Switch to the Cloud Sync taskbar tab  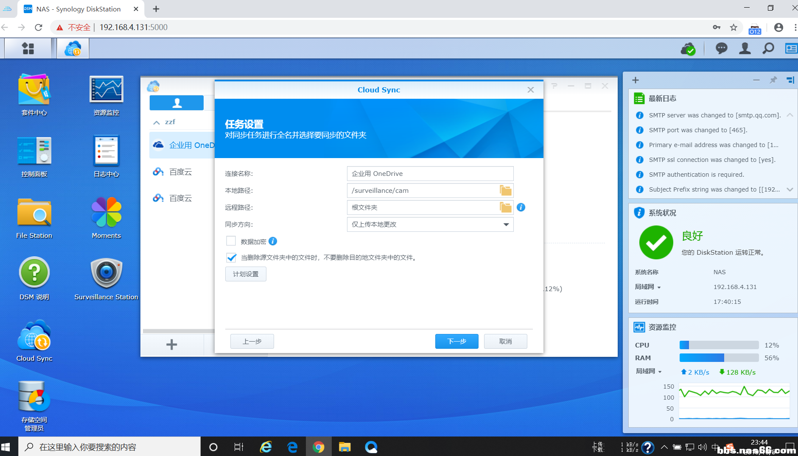tap(73, 49)
